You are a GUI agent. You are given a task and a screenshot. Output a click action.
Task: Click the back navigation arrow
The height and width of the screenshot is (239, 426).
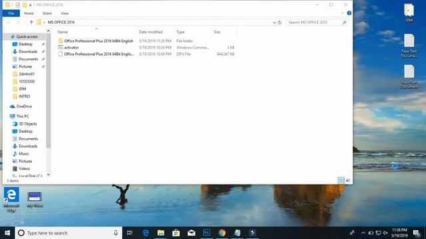(9, 22)
